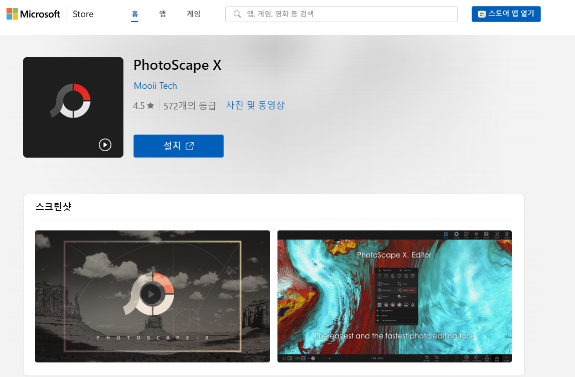View the 4.5 star rating

pyautogui.click(x=143, y=106)
